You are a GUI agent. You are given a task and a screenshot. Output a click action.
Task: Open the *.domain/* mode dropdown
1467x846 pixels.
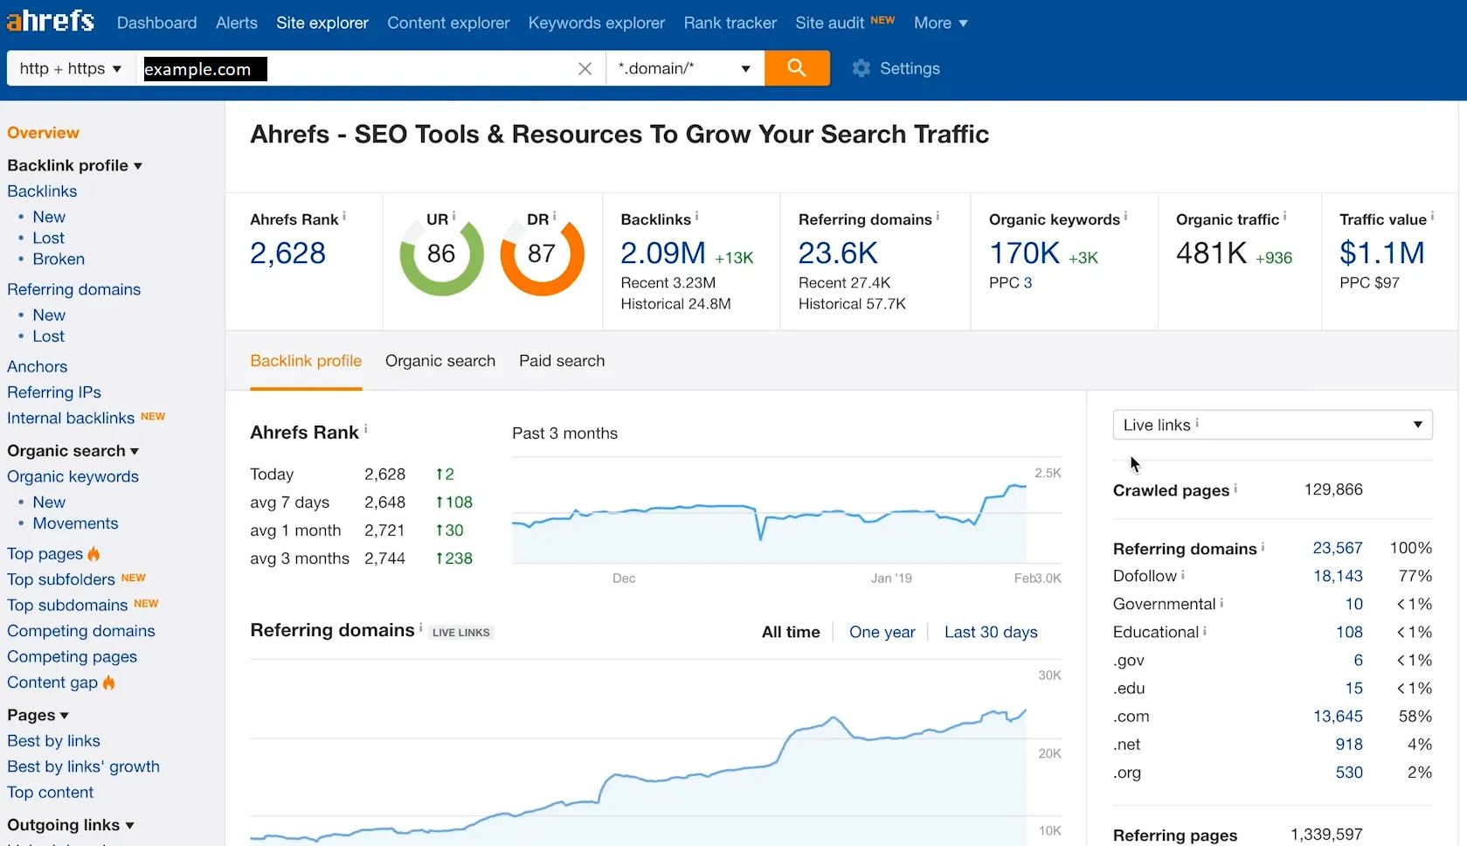[683, 69]
